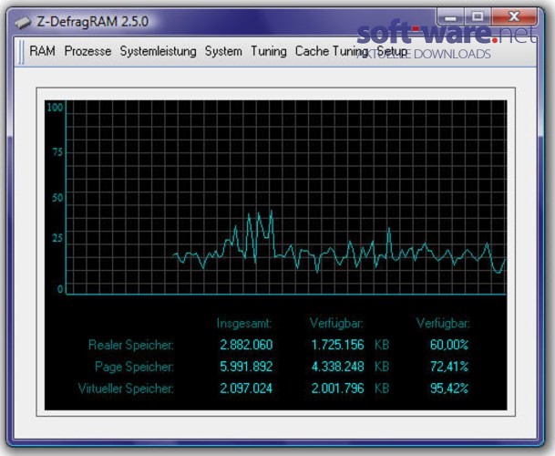Open the Cache Tuning menu
The image size is (555, 456).
(x=332, y=51)
